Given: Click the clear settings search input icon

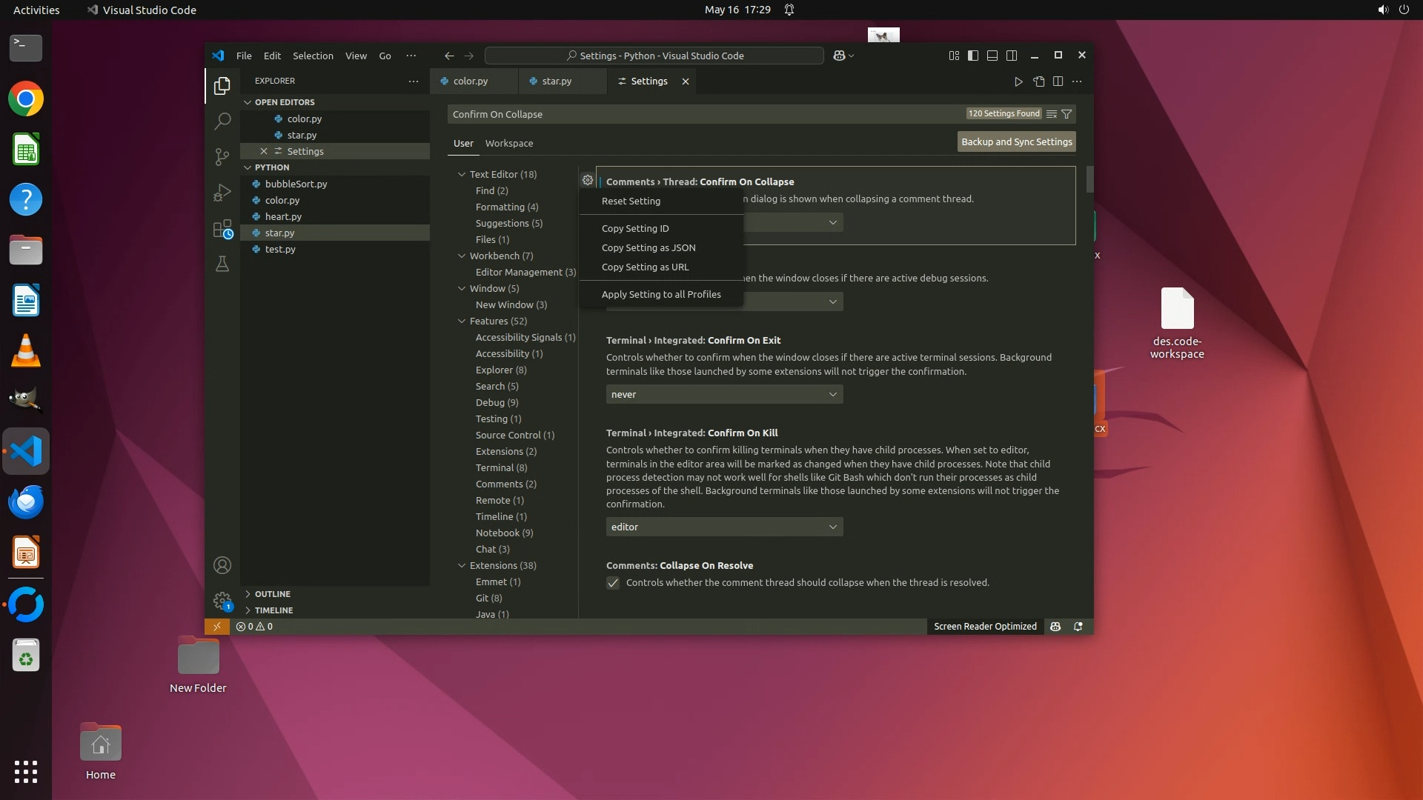Looking at the screenshot, I should pyautogui.click(x=1051, y=114).
